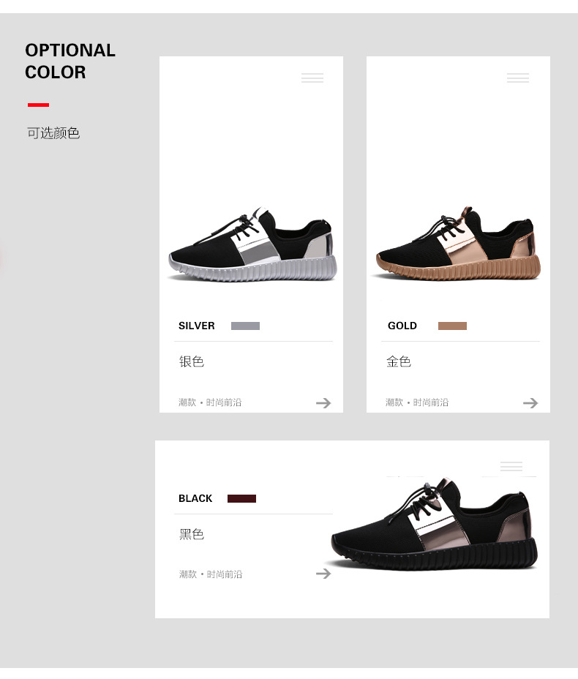View the silver sneaker image

[x=252, y=244]
